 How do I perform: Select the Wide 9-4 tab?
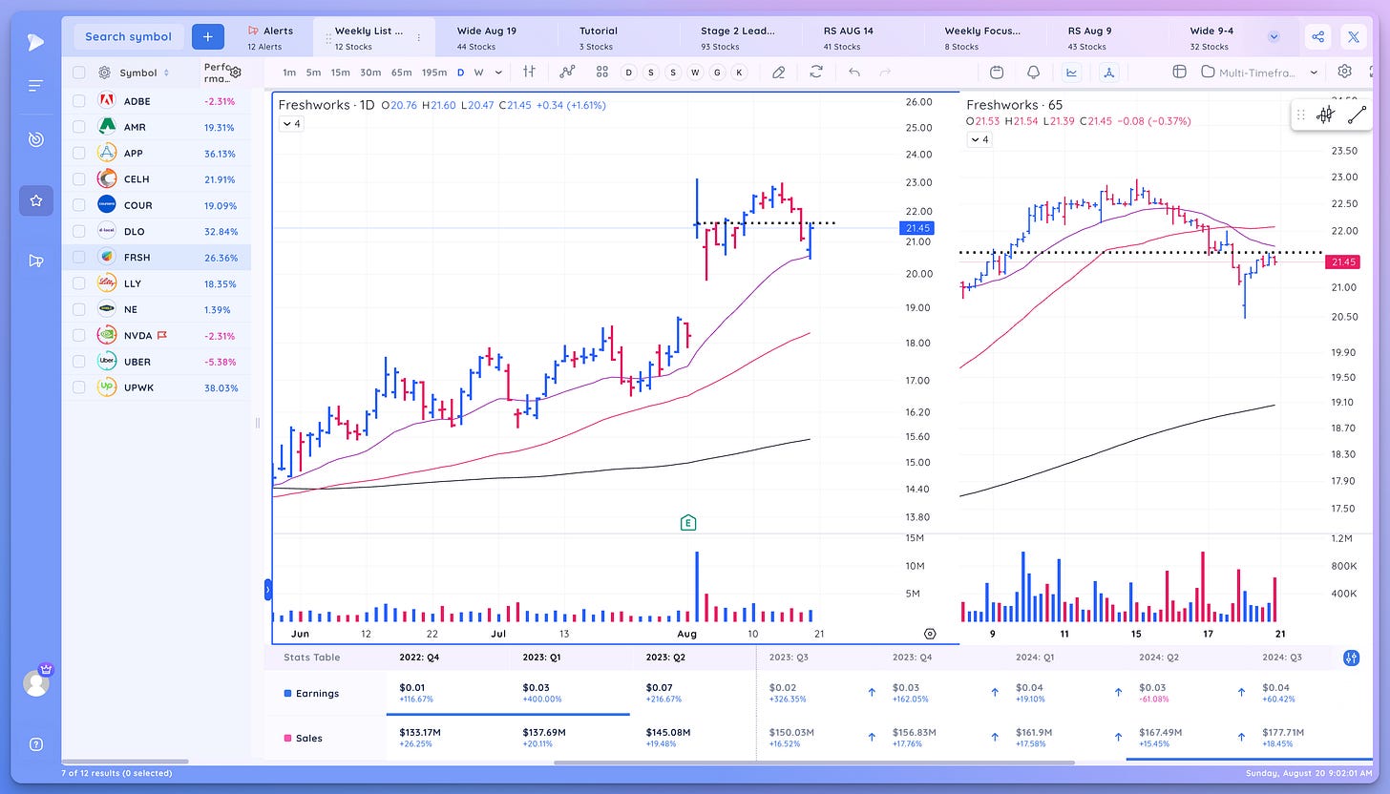click(1211, 37)
